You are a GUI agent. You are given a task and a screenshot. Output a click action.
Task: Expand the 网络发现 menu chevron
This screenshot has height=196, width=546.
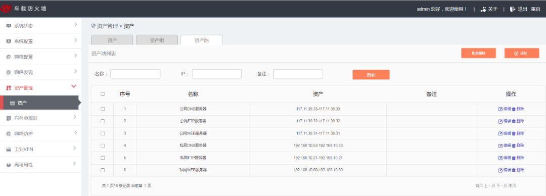pos(75,72)
